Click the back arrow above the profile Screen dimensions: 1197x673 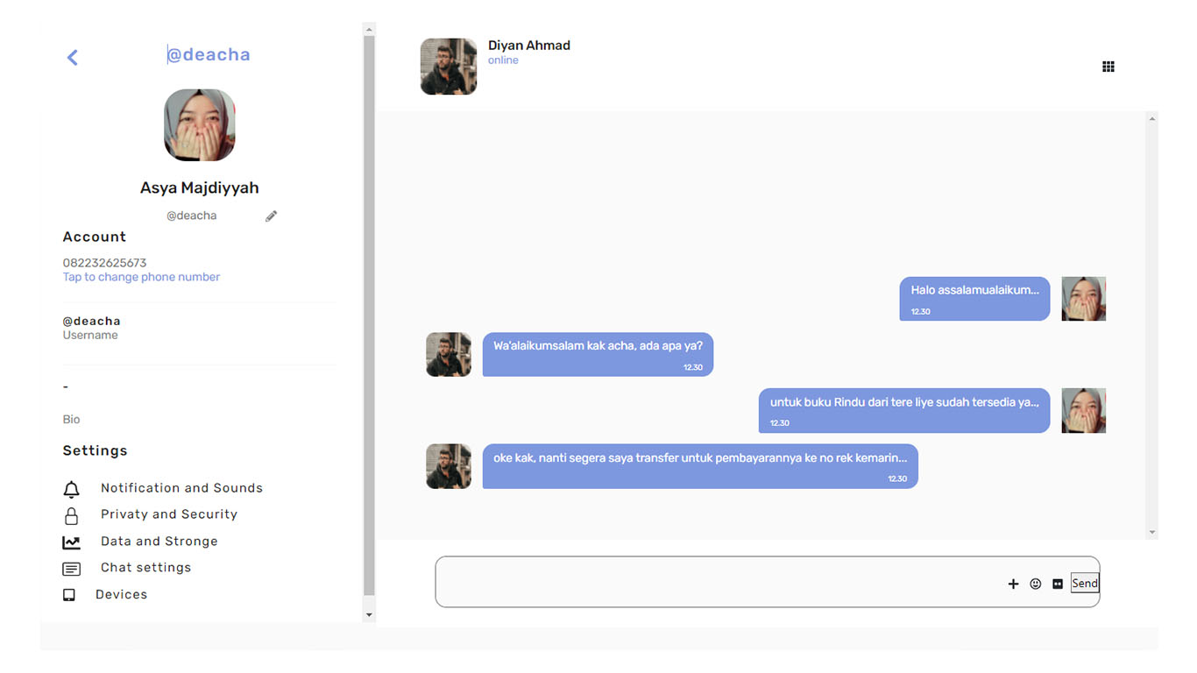click(72, 57)
